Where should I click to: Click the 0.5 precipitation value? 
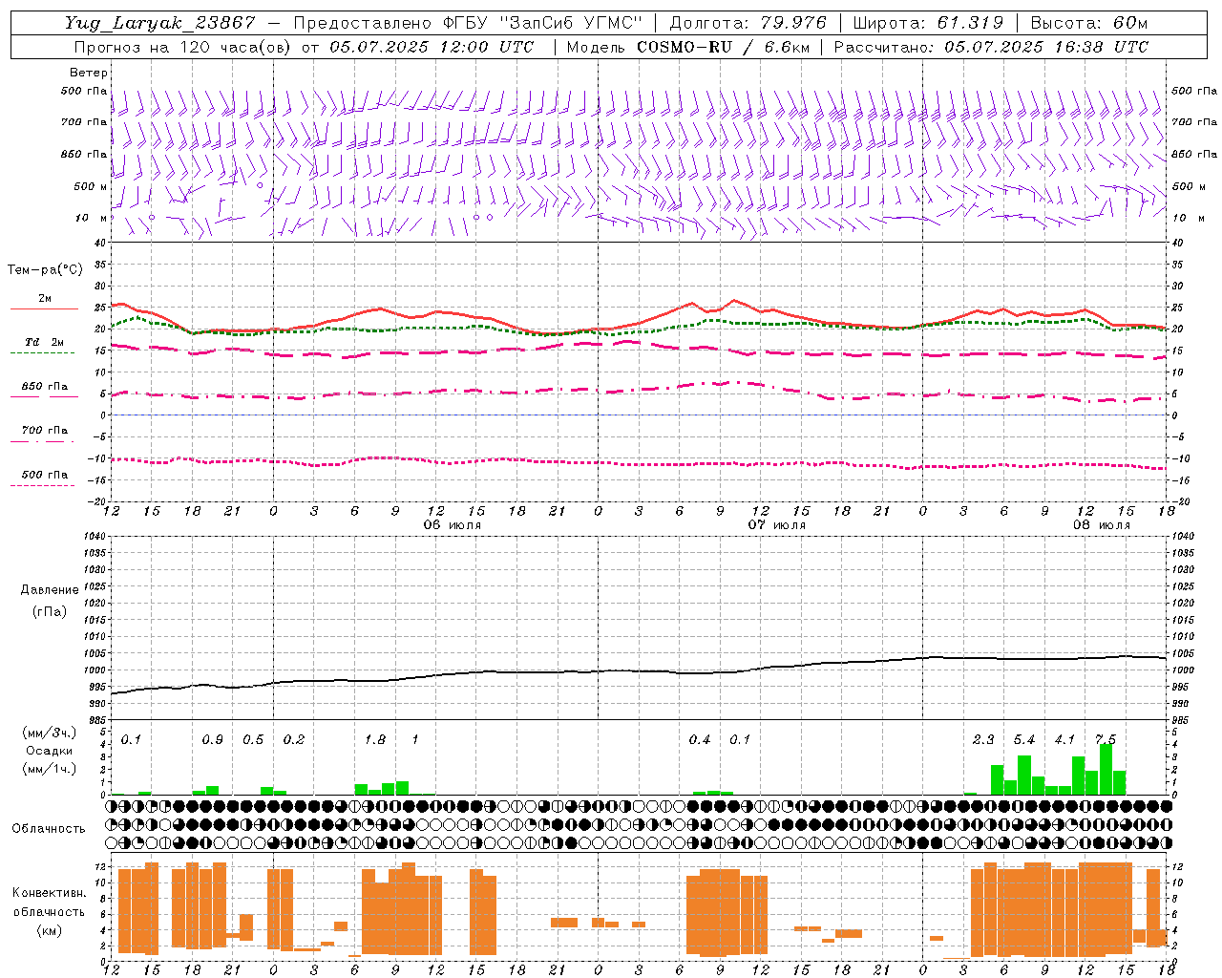click(253, 740)
